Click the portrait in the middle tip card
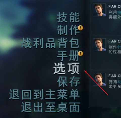The height and width of the screenshot is (118, 121). [99, 45]
